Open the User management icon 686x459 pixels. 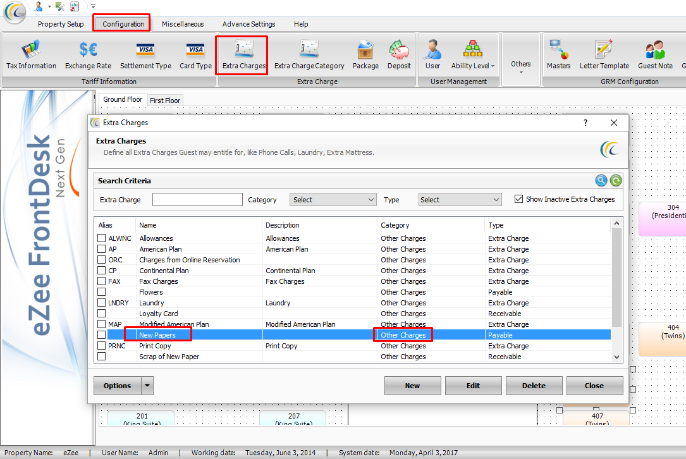[x=432, y=55]
